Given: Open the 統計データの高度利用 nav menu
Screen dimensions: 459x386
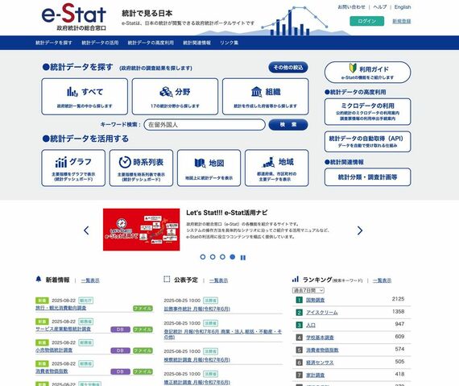Looking at the screenshot, I should [x=151, y=43].
